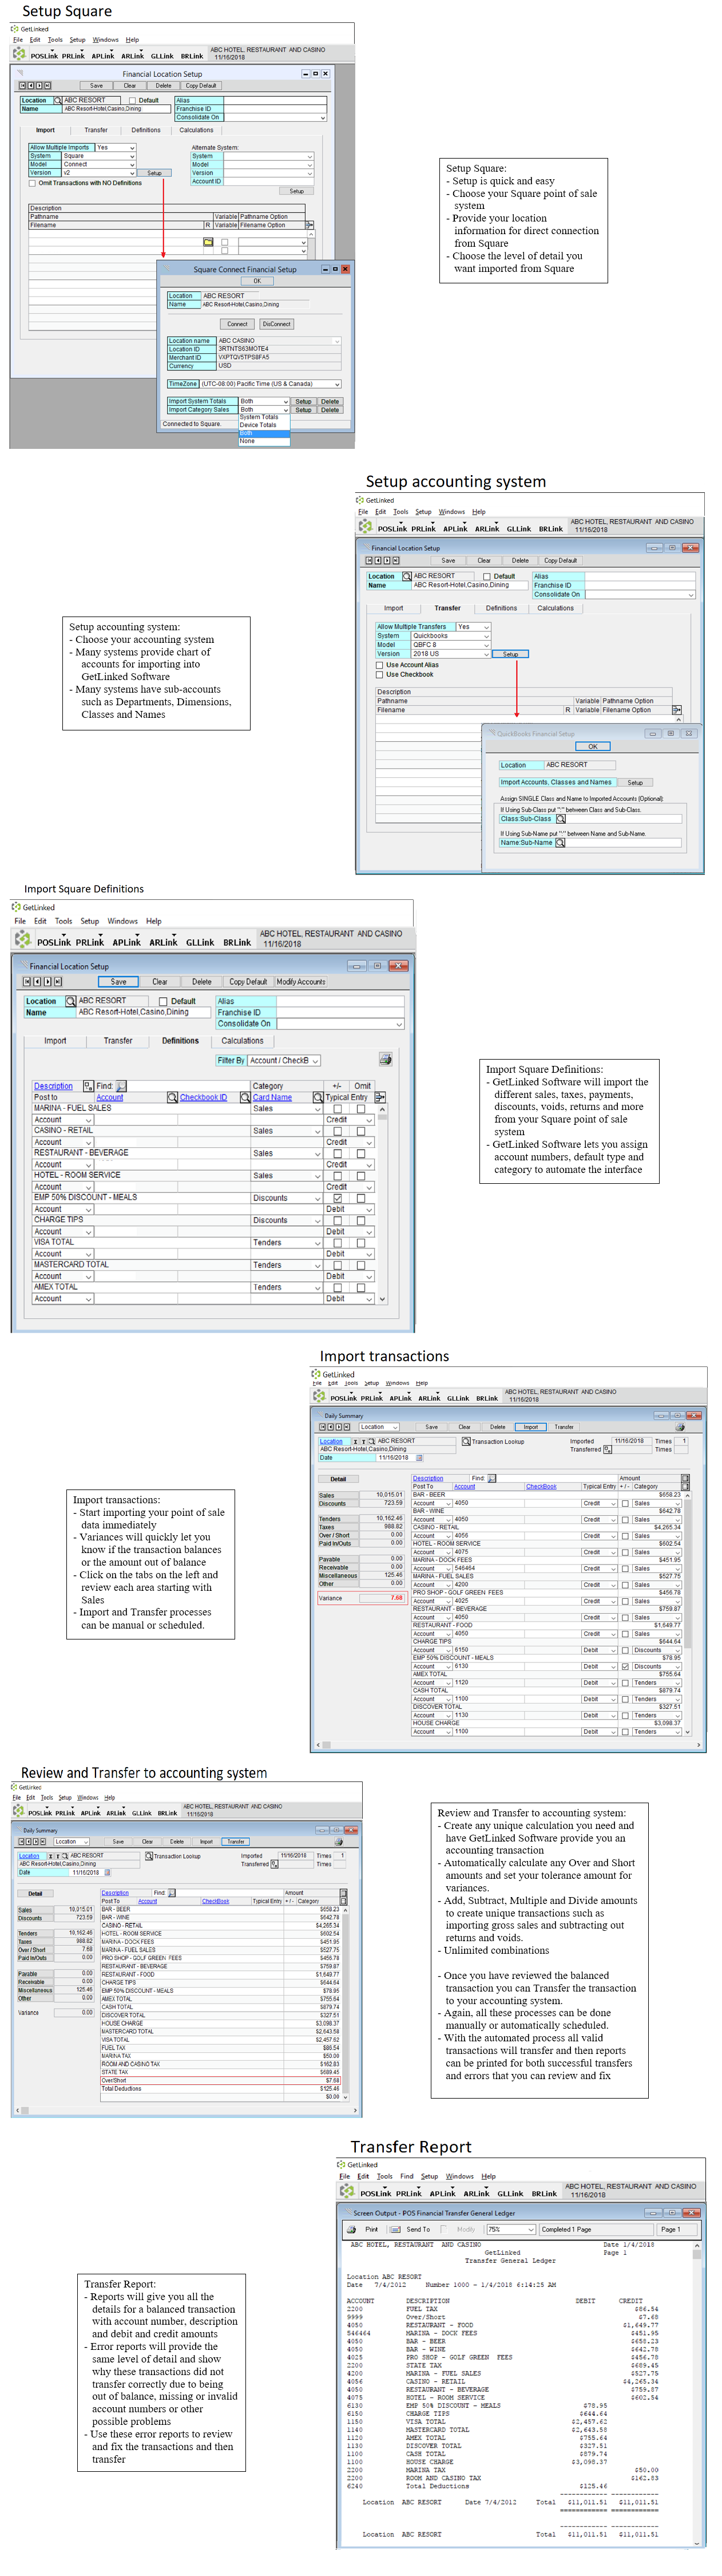
Task: Click Transfer button in Review and Transfer toolbar
Action: [x=236, y=1842]
